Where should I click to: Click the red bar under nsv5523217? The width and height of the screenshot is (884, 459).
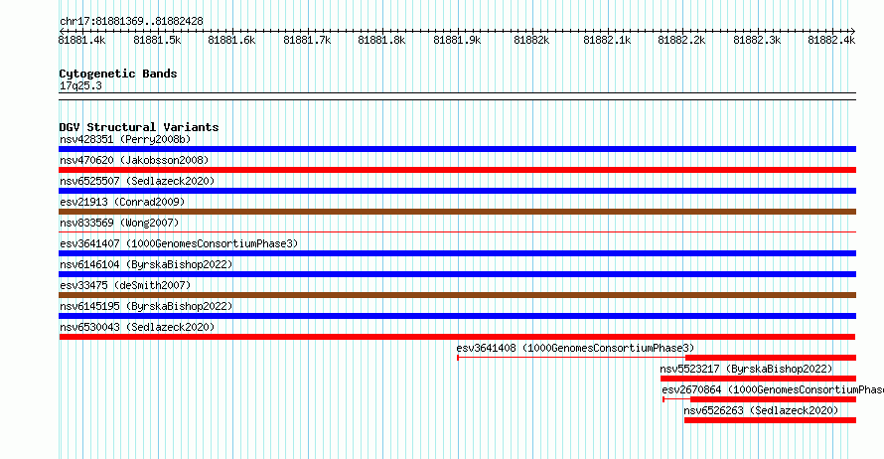click(758, 379)
